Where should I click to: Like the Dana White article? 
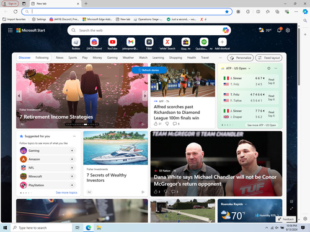157,192
